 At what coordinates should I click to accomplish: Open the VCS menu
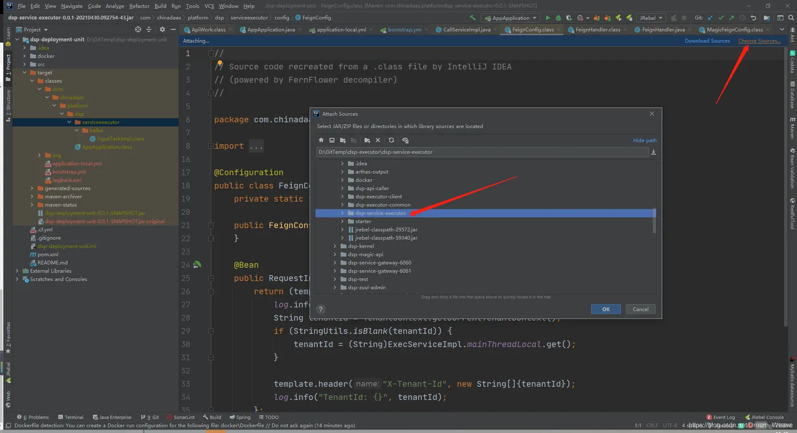click(209, 6)
